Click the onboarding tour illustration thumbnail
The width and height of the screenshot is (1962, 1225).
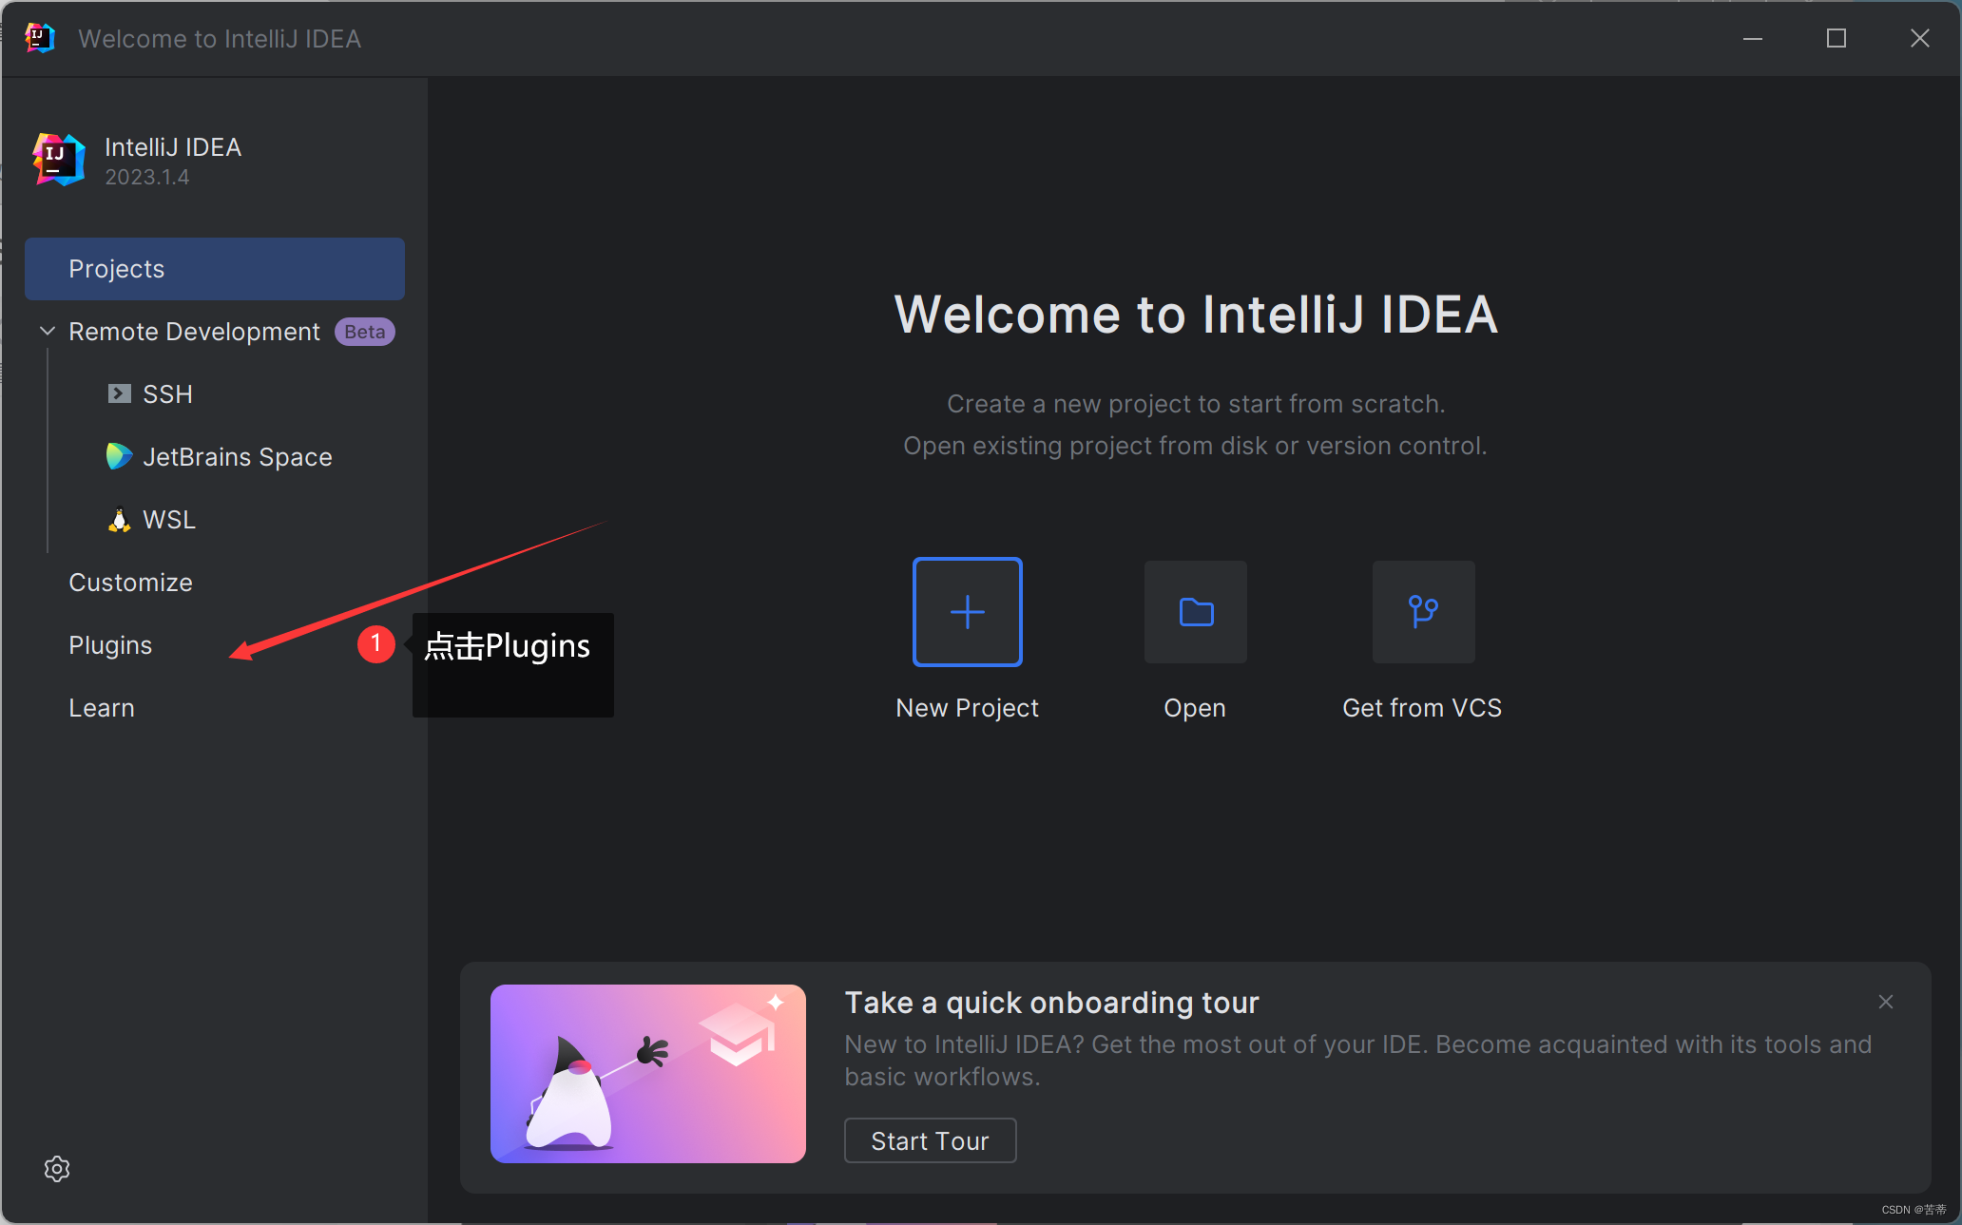(x=648, y=1074)
